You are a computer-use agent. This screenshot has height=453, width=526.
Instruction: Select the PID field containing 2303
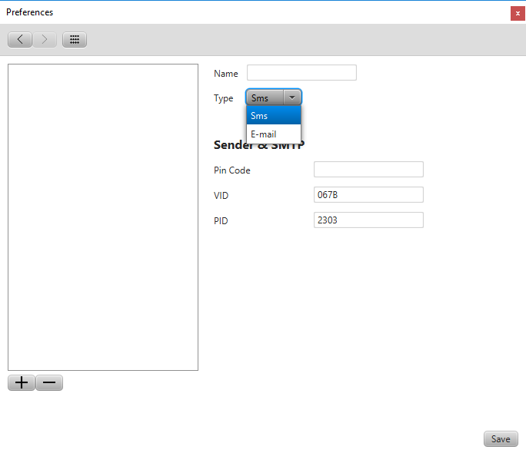click(368, 220)
